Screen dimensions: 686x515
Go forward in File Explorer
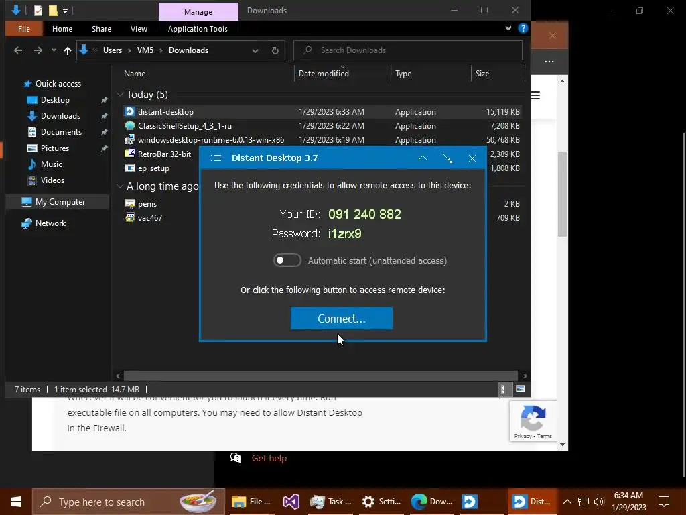pos(38,50)
